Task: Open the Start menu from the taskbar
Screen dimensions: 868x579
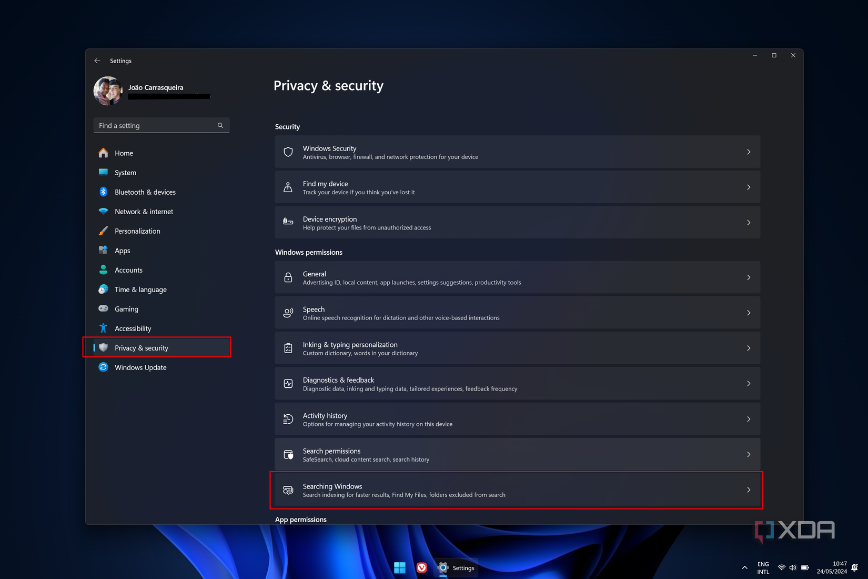Action: [x=400, y=567]
